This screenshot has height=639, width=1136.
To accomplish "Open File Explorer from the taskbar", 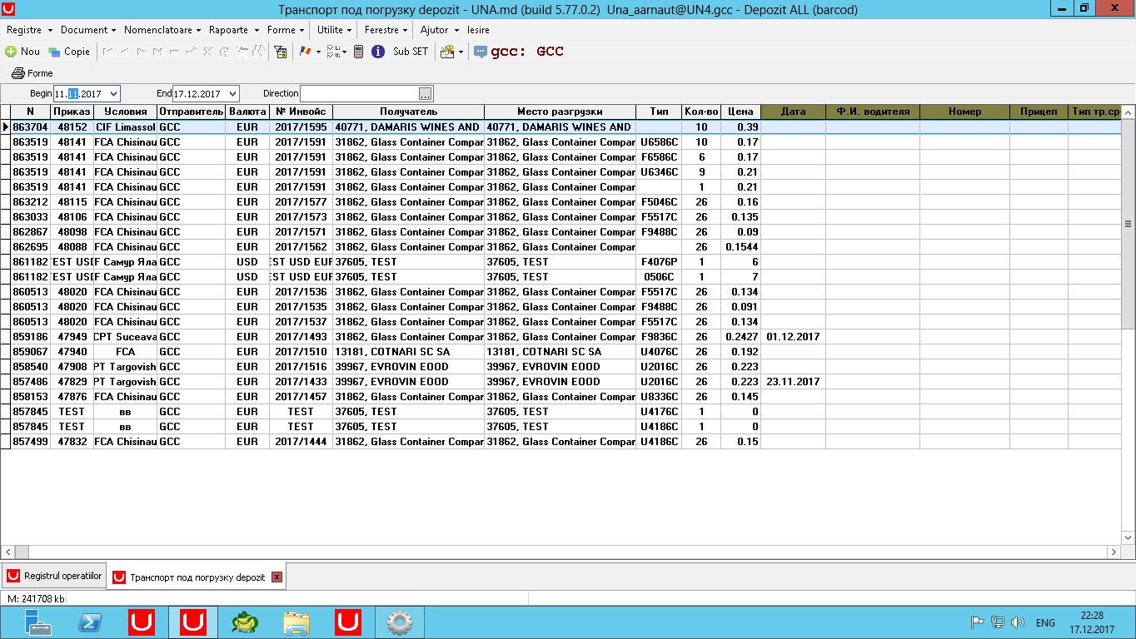I will 296,622.
